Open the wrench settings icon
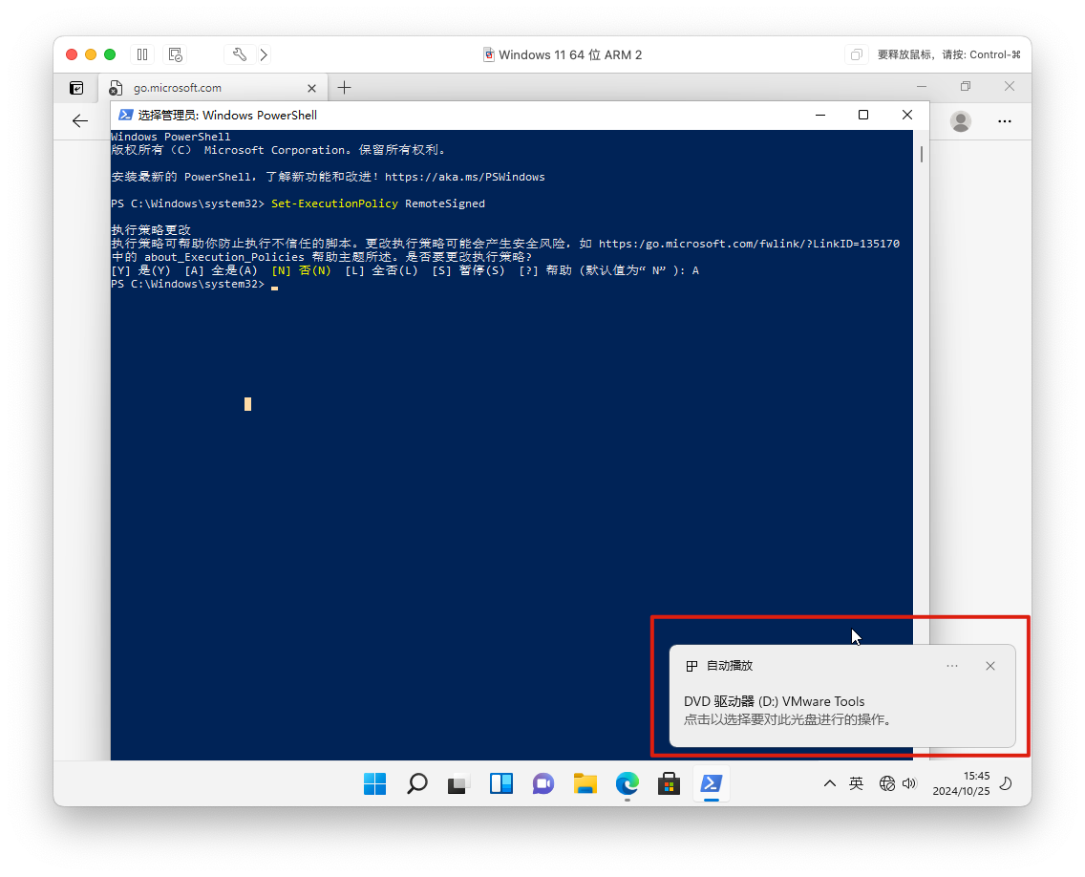Screen dimensions: 1085x877 point(240,54)
